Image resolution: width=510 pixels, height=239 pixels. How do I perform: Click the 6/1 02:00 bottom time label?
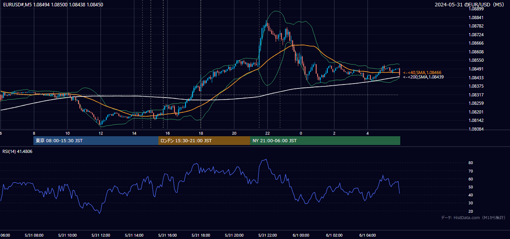pos(334,235)
